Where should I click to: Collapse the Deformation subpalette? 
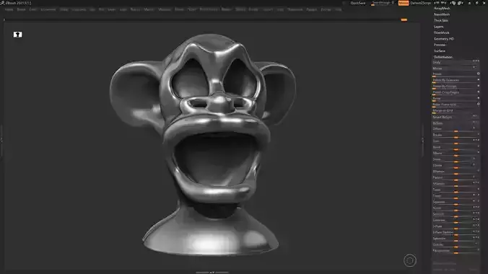pos(443,57)
